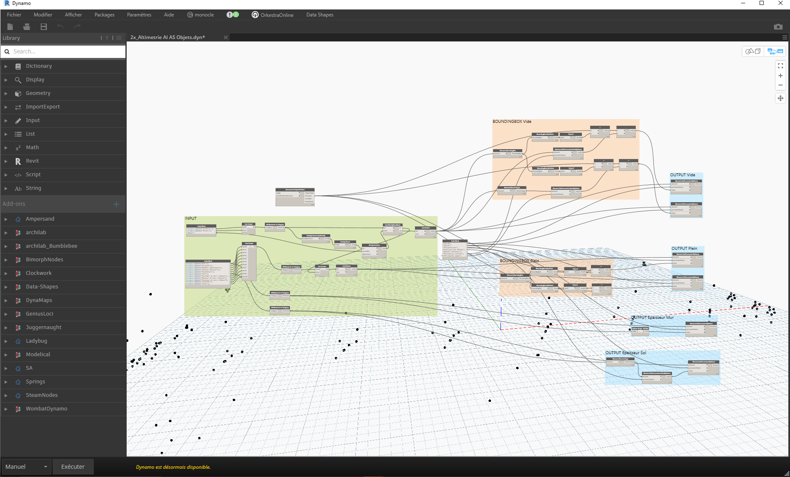This screenshot has height=477, width=790.
Task: Zoom in on the workspace
Action: (780, 76)
